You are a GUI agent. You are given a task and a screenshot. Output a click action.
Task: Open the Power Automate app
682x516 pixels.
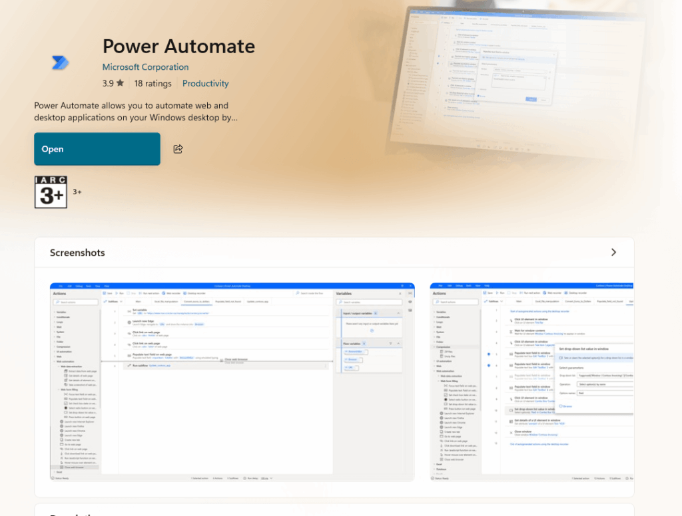click(x=97, y=149)
